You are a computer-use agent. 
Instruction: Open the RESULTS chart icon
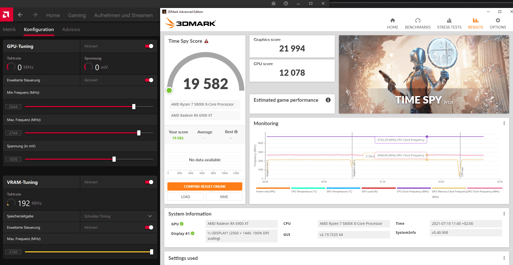(x=476, y=20)
